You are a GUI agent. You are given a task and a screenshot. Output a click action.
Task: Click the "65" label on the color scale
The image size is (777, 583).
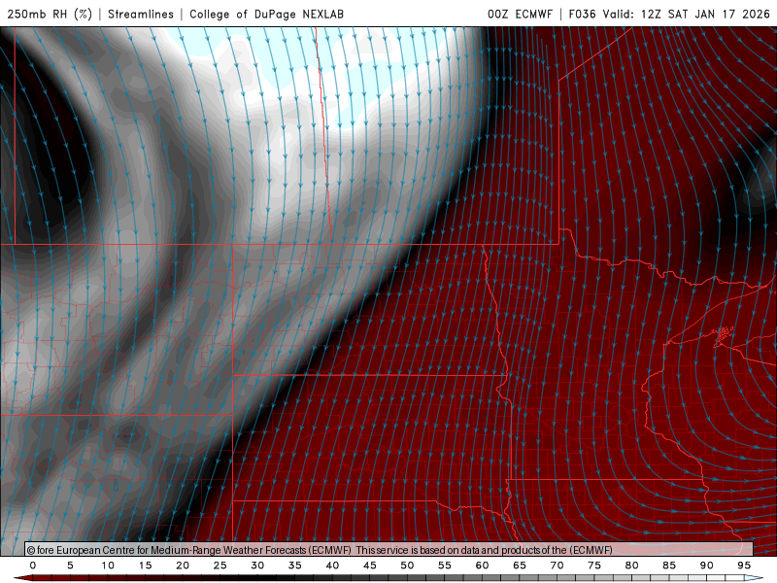(x=520, y=566)
